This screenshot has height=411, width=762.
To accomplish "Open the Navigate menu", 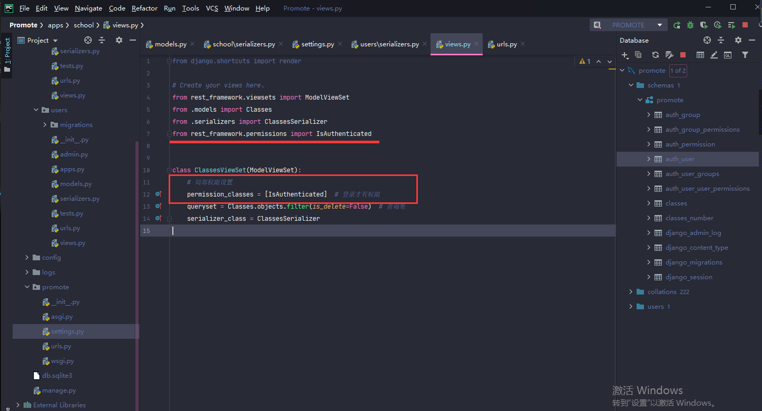I will (x=89, y=8).
